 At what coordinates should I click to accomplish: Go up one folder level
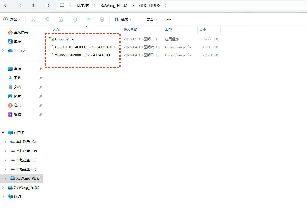pos(34,5)
